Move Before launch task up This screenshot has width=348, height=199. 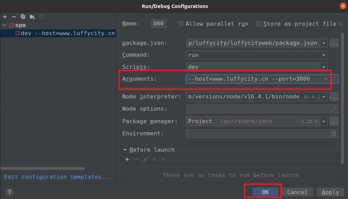154,159
